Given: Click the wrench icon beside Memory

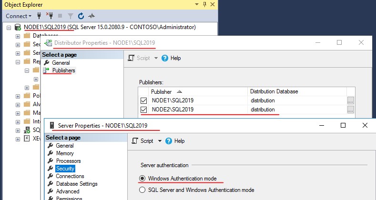Looking at the screenshot, I should 51,153.
